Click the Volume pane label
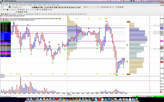Viewport: 164px width, 102px height. 2,77
